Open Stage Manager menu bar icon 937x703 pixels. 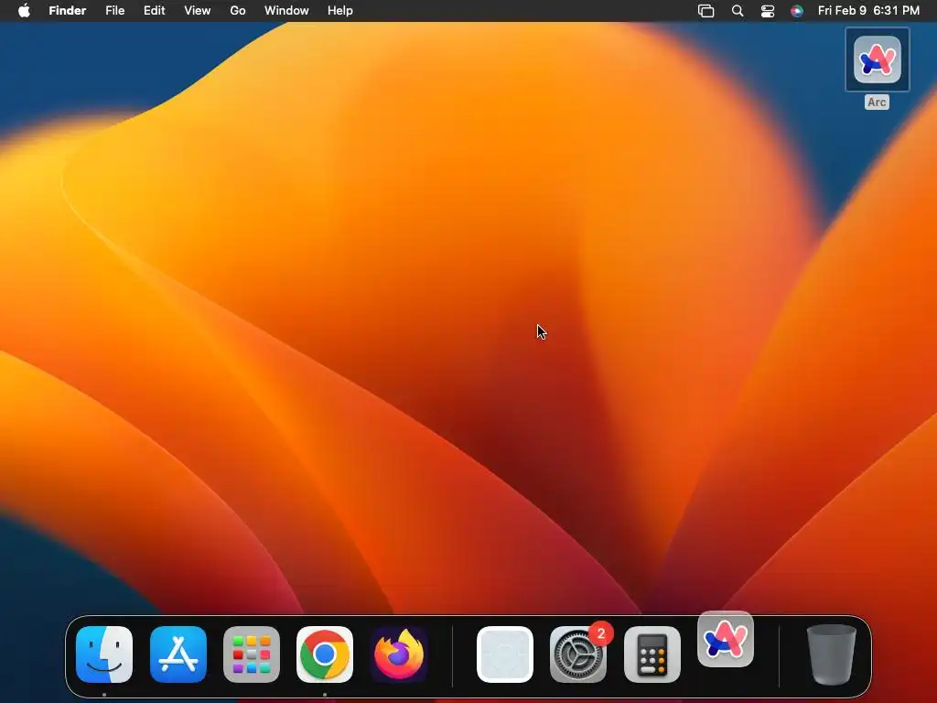705,11
